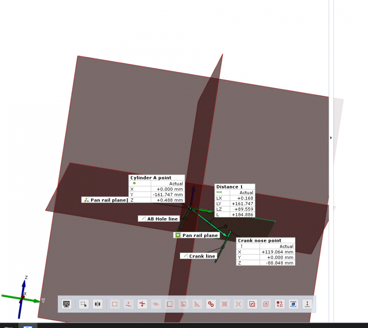Expand the side panel with arrow handle
The image size is (368, 328).
(x=331, y=138)
